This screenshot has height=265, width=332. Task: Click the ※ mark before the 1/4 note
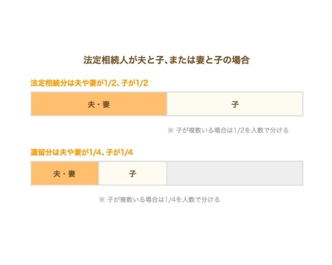(101, 200)
